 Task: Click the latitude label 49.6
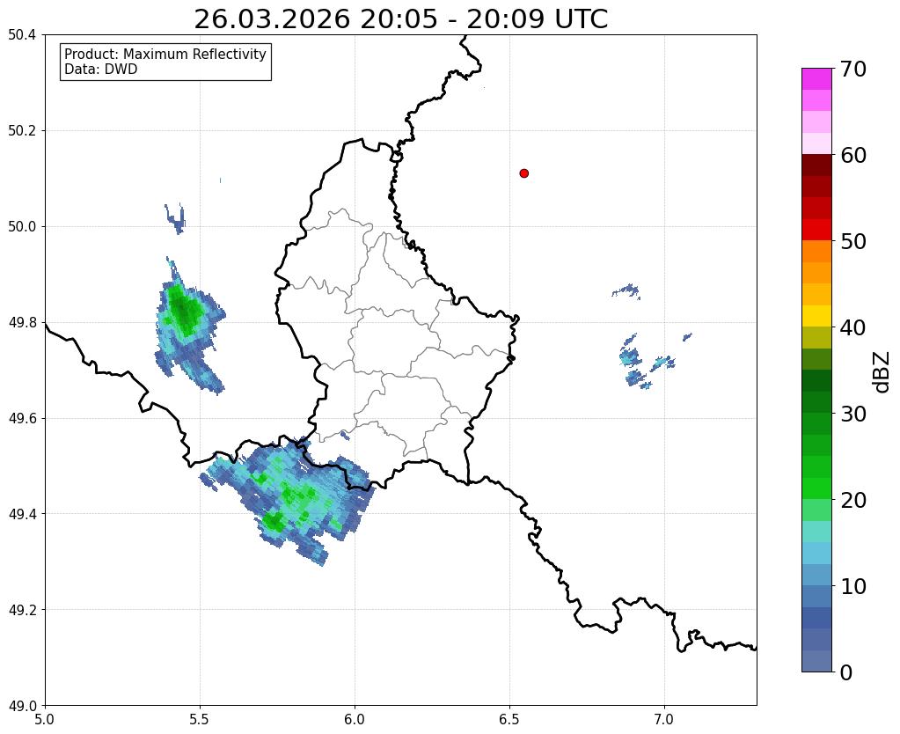pos(22,418)
